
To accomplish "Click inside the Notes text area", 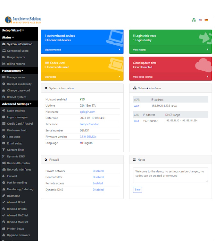I will point(170,175).
